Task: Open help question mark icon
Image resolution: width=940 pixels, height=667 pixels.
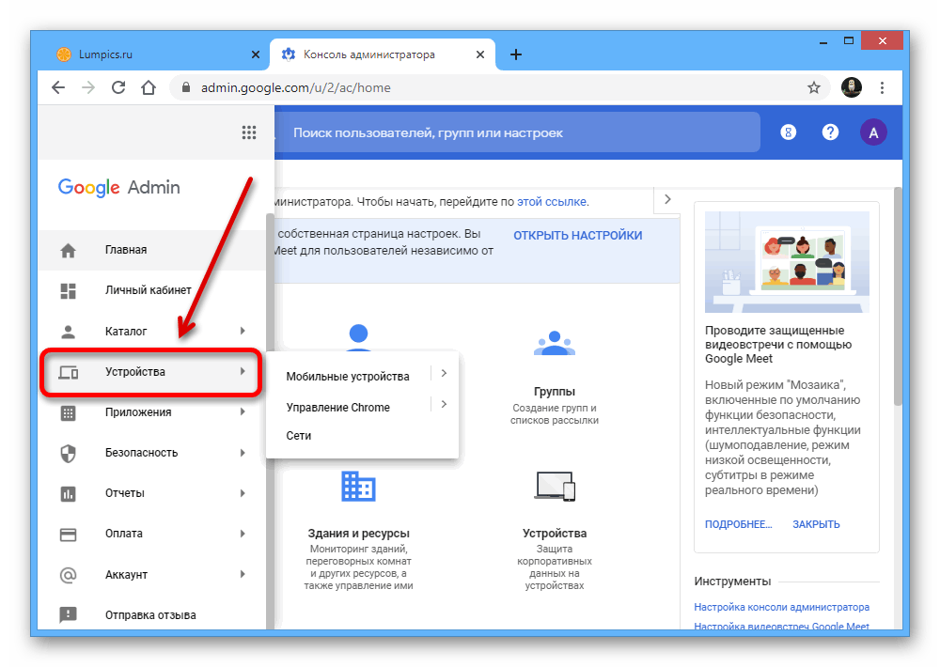Action: point(830,132)
